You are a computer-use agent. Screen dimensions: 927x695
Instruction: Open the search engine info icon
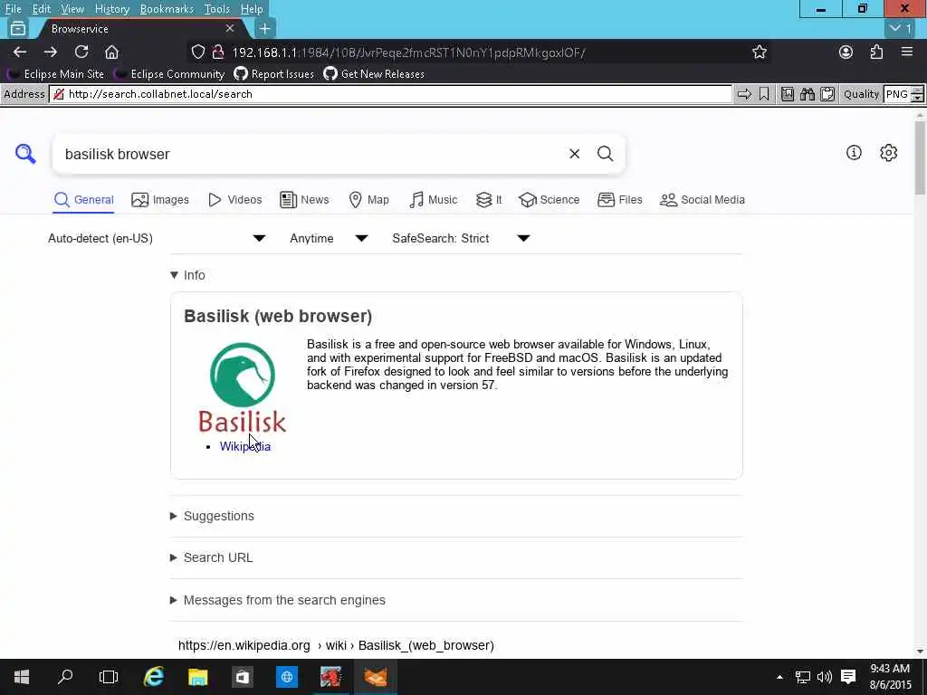854,152
